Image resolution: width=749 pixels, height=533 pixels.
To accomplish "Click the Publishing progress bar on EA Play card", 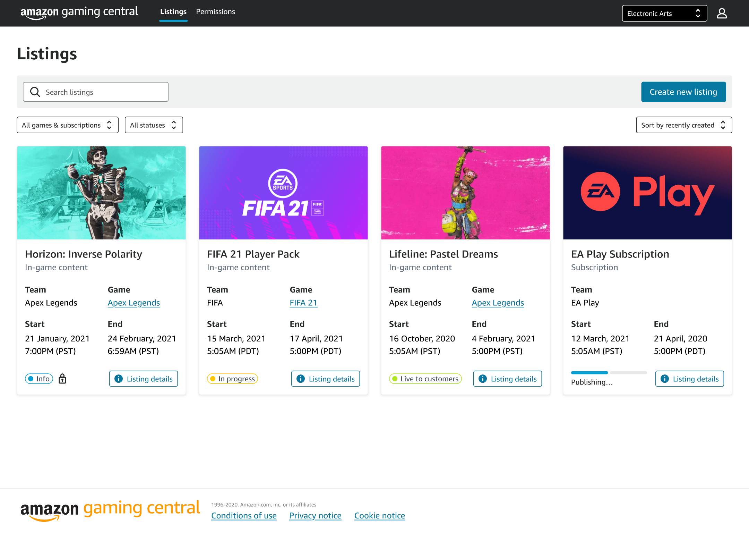I will click(609, 373).
